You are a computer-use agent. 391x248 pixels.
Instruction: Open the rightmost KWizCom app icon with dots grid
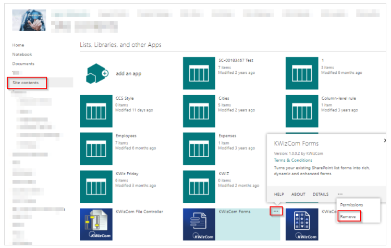pyautogui.click(x=302, y=225)
